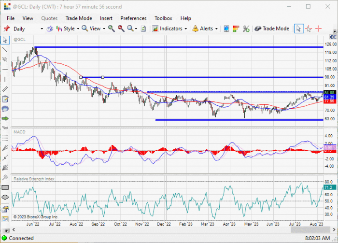This screenshot has width=338, height=243.
Task: Click the blue 81.39 moving average tag
Action: point(329,97)
